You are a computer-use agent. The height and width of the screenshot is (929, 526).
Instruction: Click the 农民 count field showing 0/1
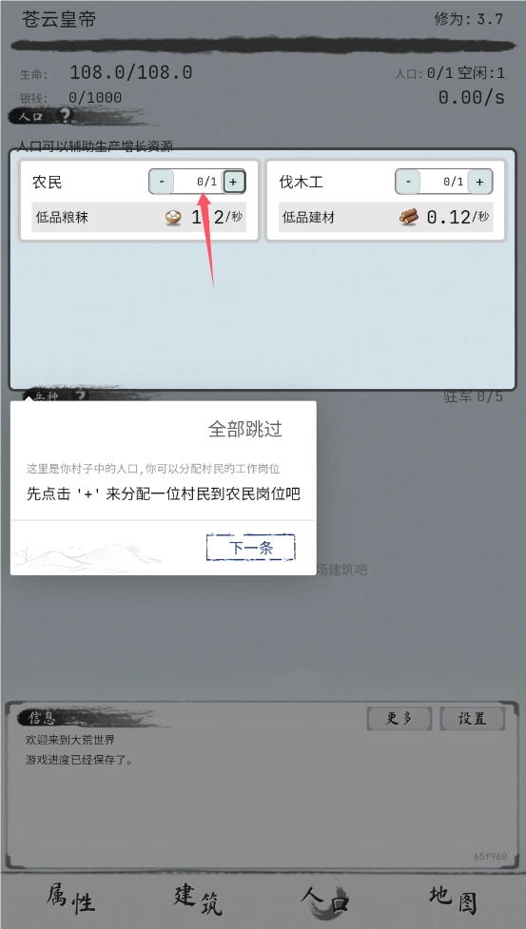pyautogui.click(x=198, y=182)
